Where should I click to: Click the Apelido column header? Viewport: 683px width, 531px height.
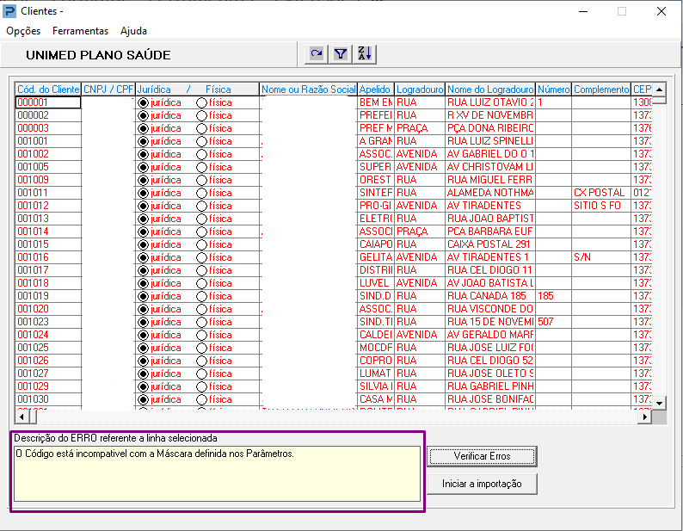tap(375, 90)
